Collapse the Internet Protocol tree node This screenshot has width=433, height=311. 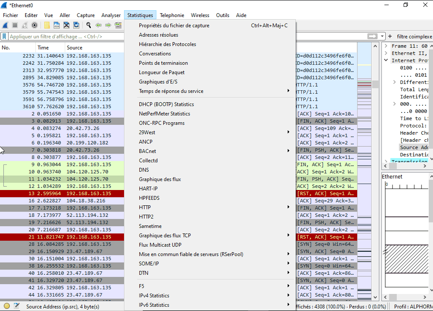click(x=386, y=60)
